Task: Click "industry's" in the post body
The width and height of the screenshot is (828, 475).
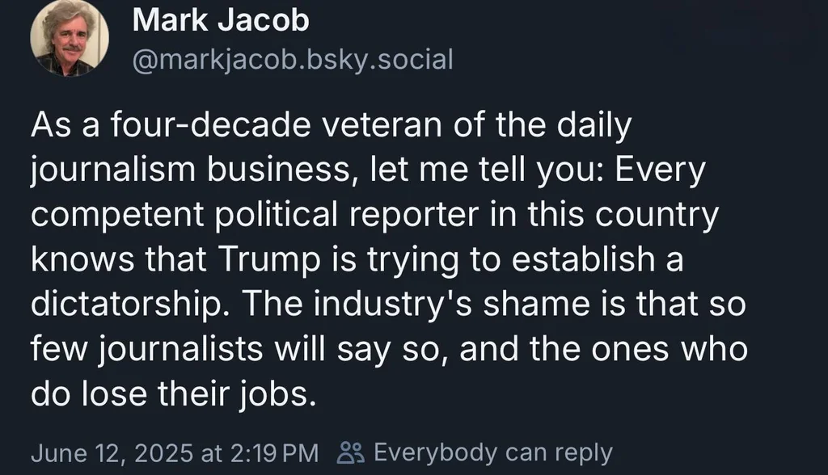Action: (x=393, y=305)
